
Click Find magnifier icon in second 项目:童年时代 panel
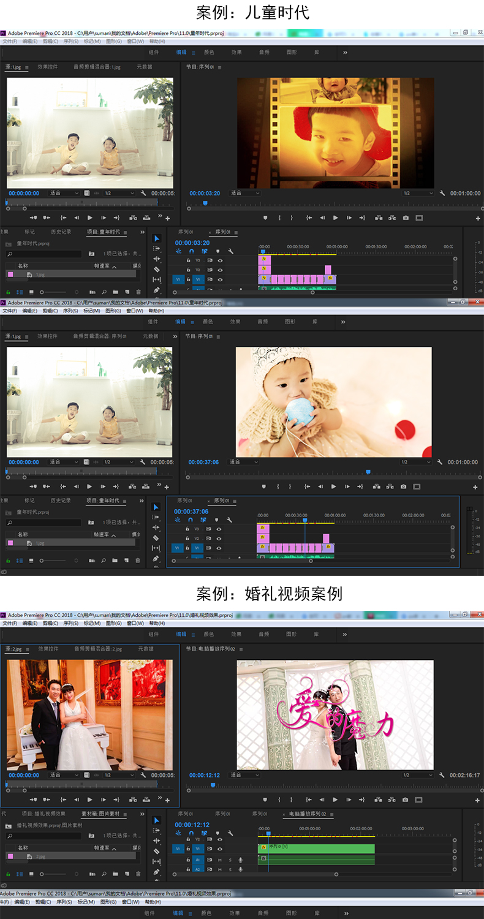point(104,561)
